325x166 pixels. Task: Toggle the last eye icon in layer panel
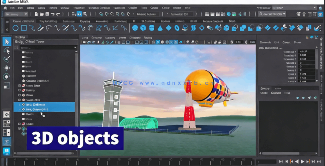pos(315,97)
